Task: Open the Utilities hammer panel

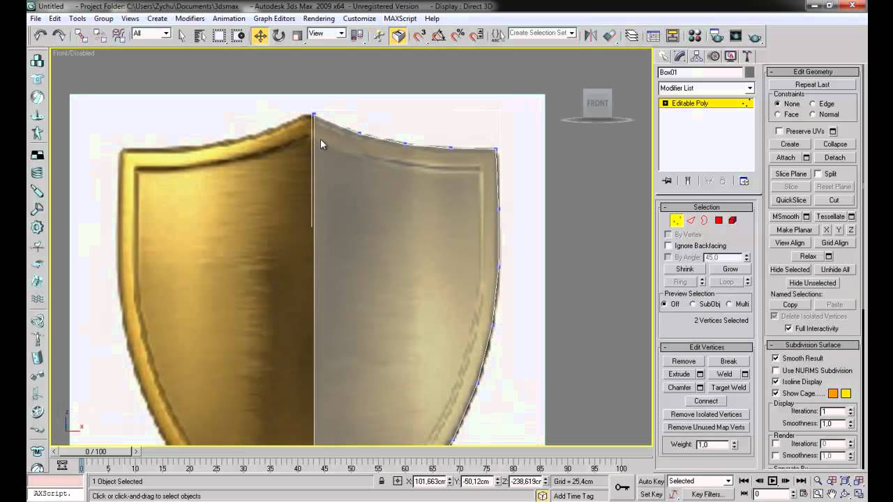Action: pos(746,56)
